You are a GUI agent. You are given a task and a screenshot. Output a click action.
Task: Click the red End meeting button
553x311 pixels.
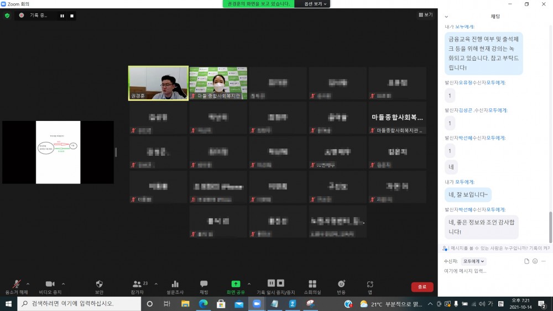[x=422, y=287]
